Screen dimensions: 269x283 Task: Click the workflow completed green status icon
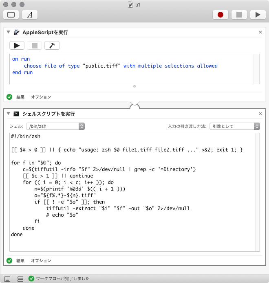(x=31, y=279)
